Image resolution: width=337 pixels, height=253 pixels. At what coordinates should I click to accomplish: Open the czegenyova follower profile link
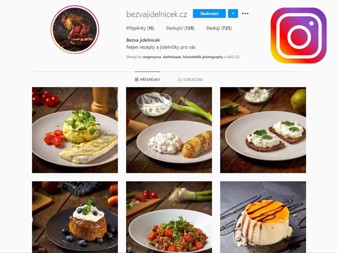(151, 57)
